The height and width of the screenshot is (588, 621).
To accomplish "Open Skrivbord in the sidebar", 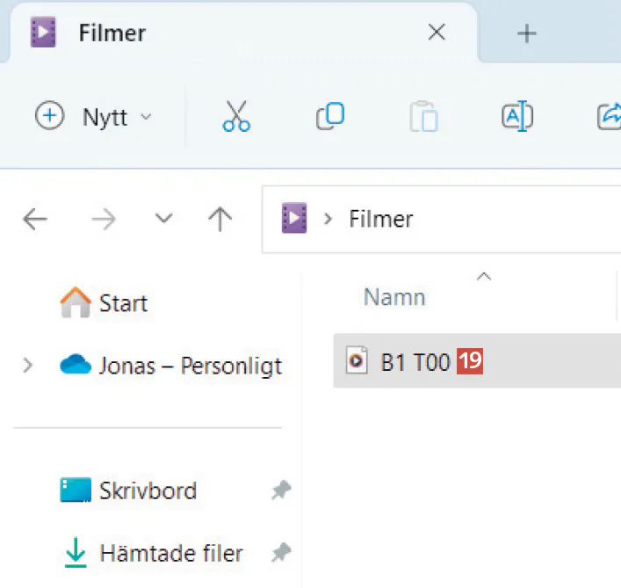I will point(147,490).
